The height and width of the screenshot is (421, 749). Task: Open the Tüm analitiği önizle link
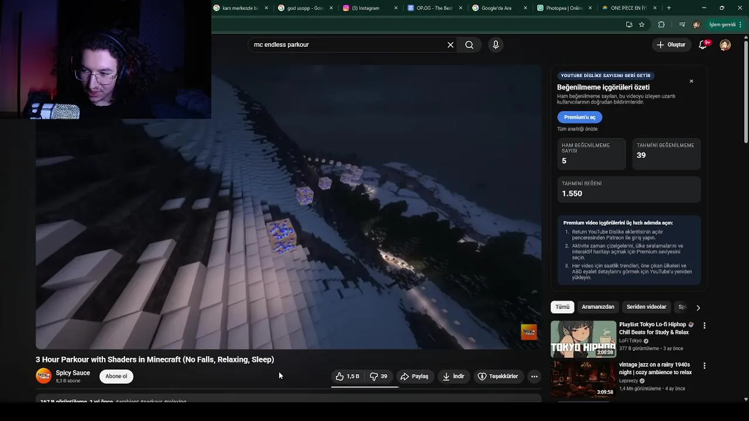(578, 129)
